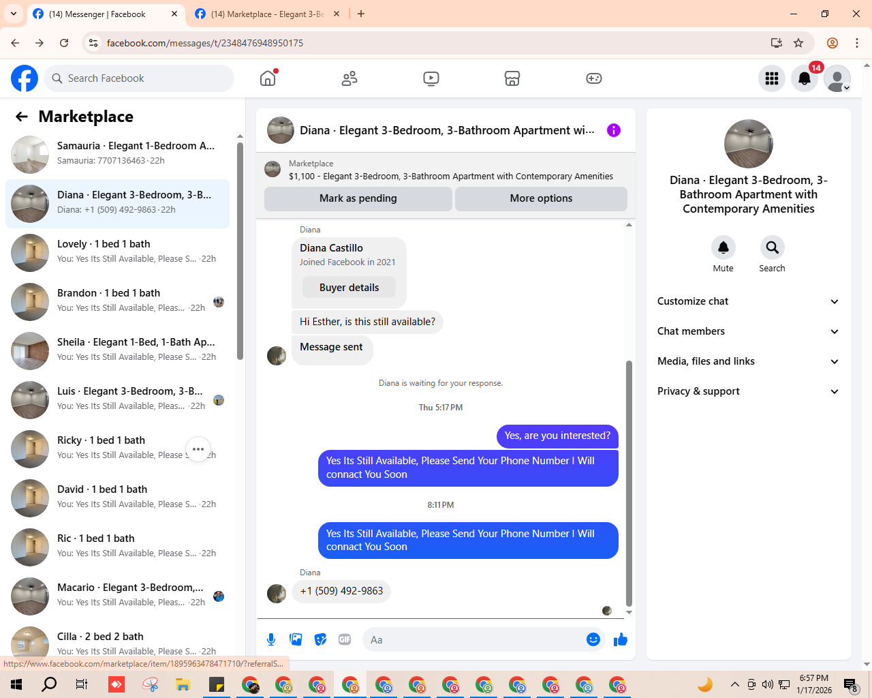
Task: Mute this conversation with bell icon
Action: pyautogui.click(x=723, y=247)
